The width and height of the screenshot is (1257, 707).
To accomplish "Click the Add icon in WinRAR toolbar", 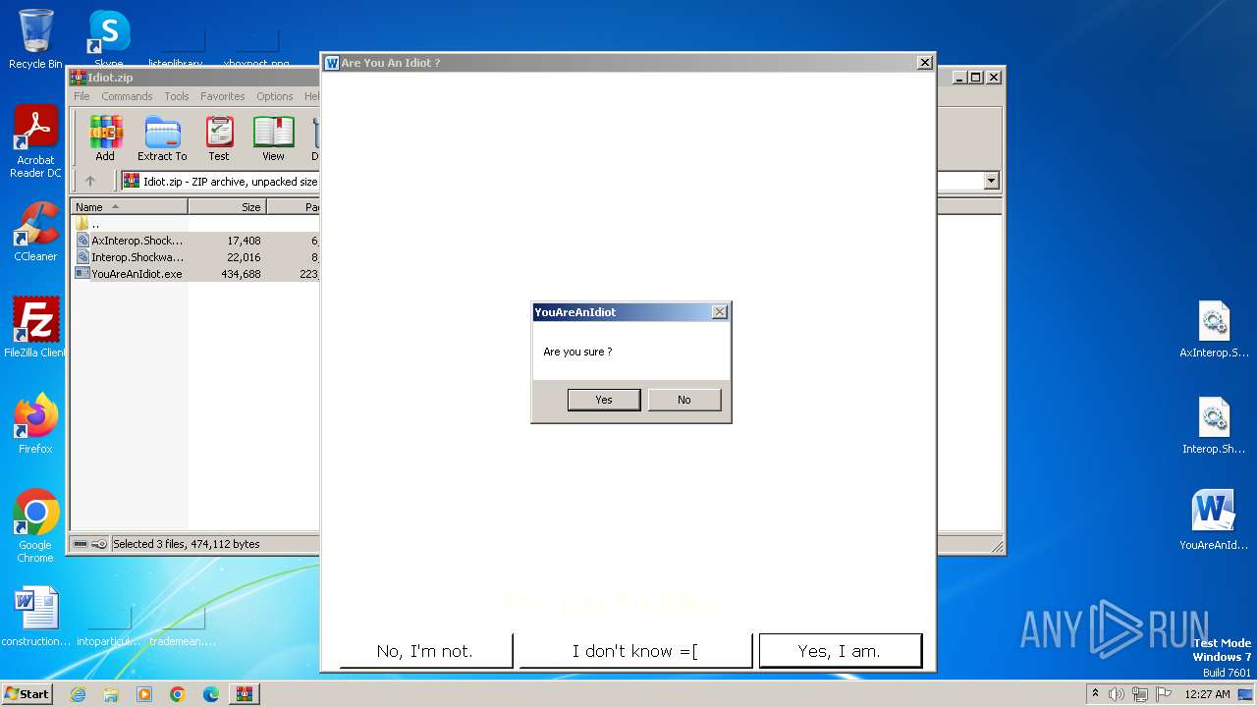I will (x=105, y=138).
